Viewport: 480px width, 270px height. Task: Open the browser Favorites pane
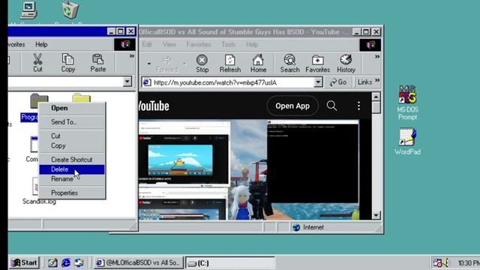tap(317, 63)
